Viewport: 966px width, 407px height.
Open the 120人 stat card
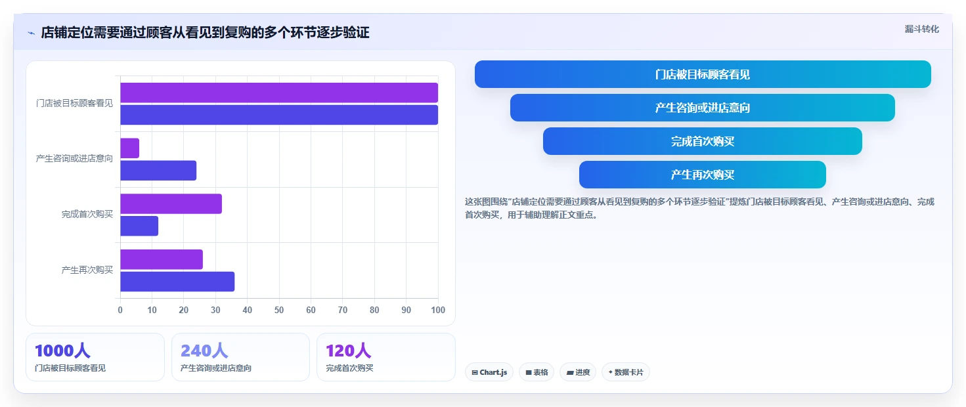pyautogui.click(x=386, y=357)
